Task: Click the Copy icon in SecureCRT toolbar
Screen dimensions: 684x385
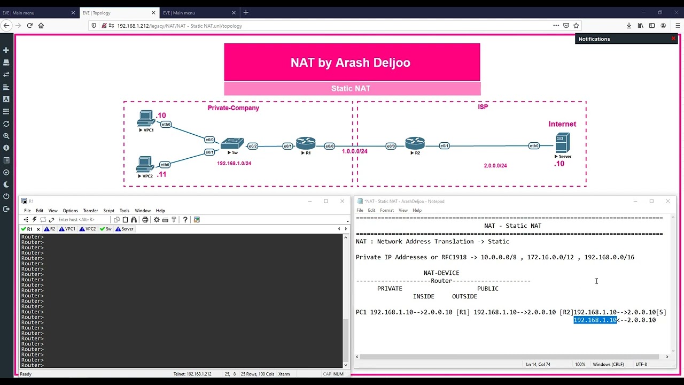Action: (116, 220)
